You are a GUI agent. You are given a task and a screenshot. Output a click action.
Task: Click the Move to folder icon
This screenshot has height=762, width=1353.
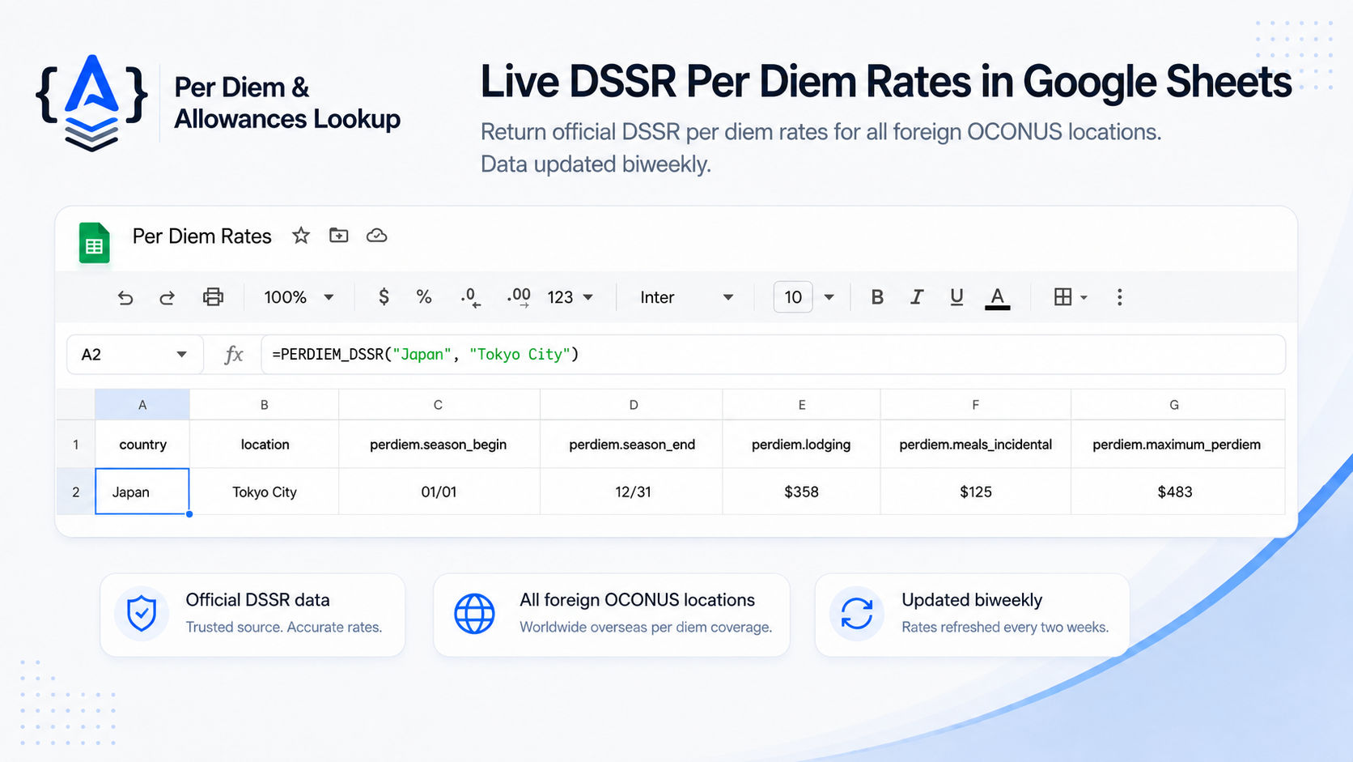click(339, 236)
